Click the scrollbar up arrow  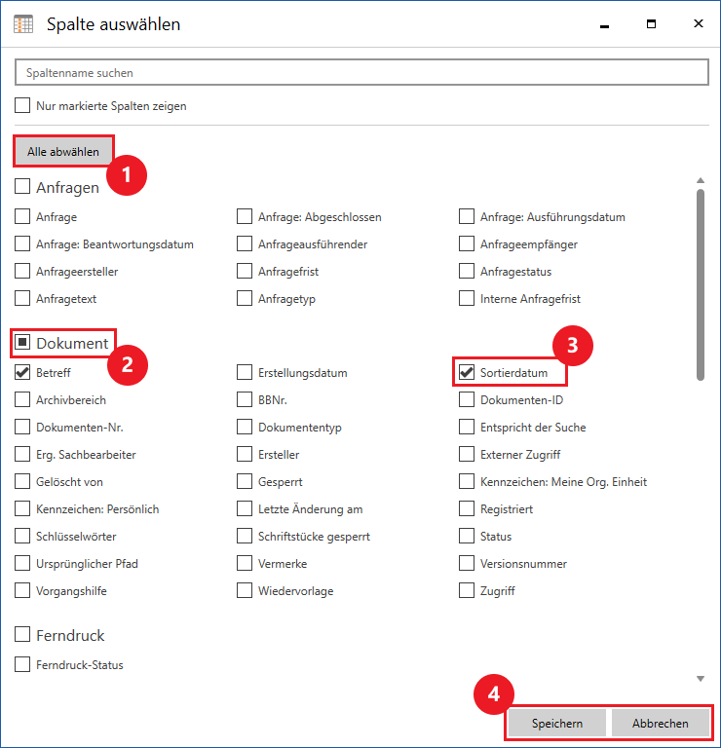point(700,180)
